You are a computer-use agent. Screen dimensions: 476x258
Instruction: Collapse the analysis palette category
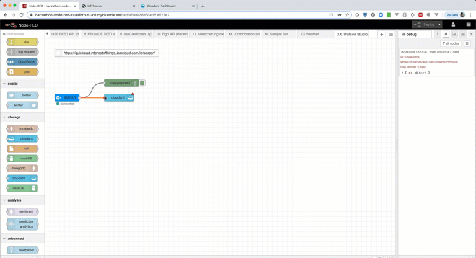click(x=22, y=200)
